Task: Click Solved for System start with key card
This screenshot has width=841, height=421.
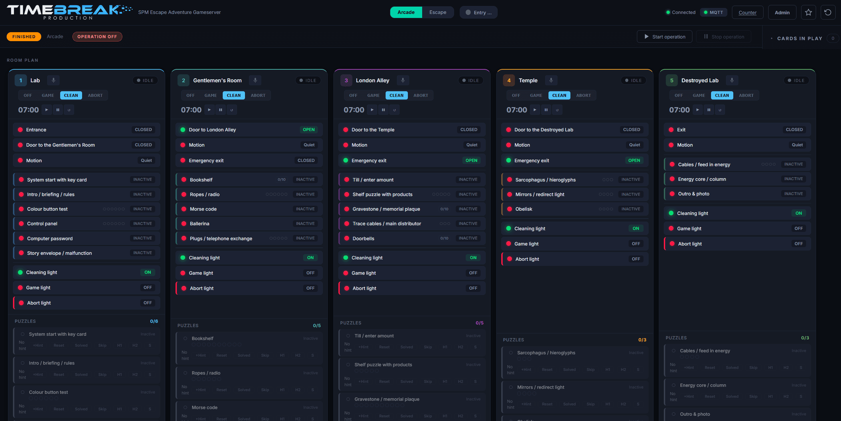Action: [81, 345]
